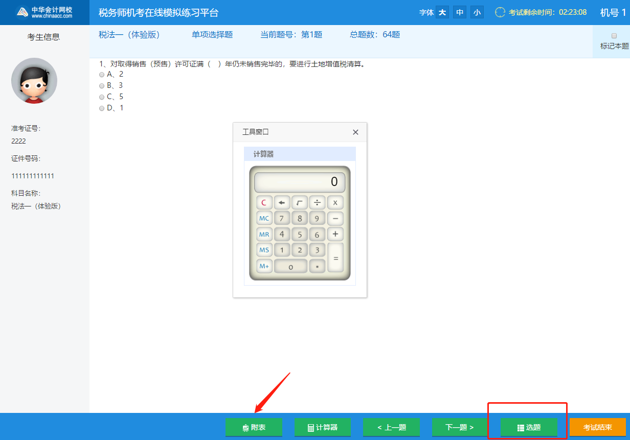Choose answer option B、3

point(102,86)
